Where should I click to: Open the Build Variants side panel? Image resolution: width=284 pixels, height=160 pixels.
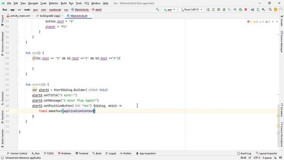(2, 138)
